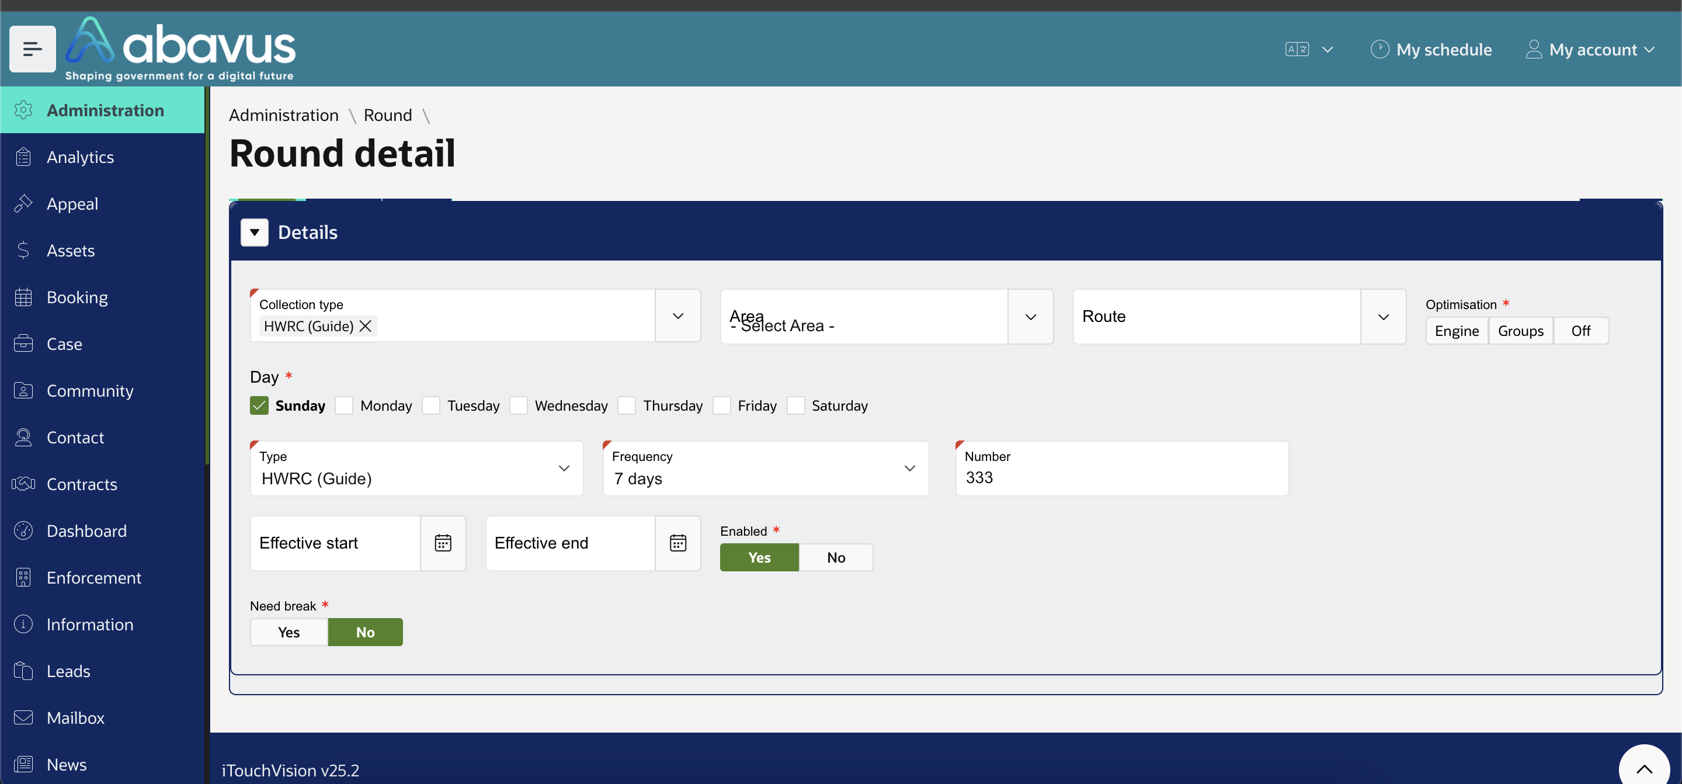Click the Enforcement icon in sidebar
The height and width of the screenshot is (784, 1682).
click(23, 578)
